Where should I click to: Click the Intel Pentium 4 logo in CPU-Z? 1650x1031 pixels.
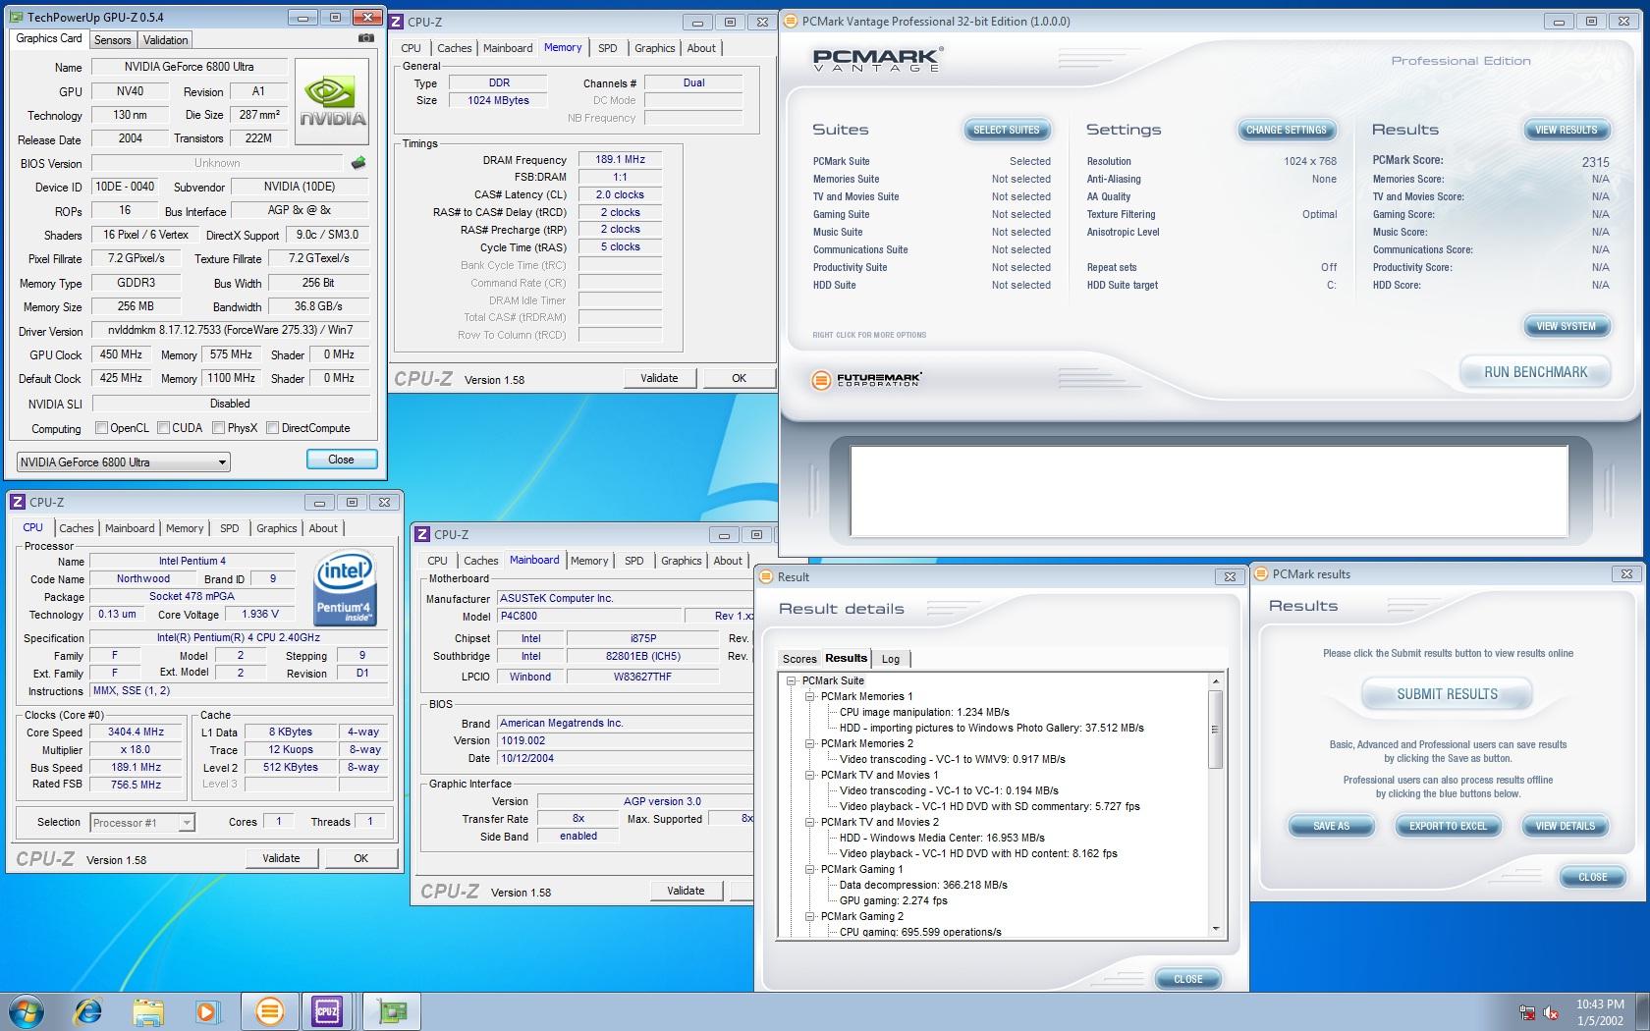[x=346, y=587]
